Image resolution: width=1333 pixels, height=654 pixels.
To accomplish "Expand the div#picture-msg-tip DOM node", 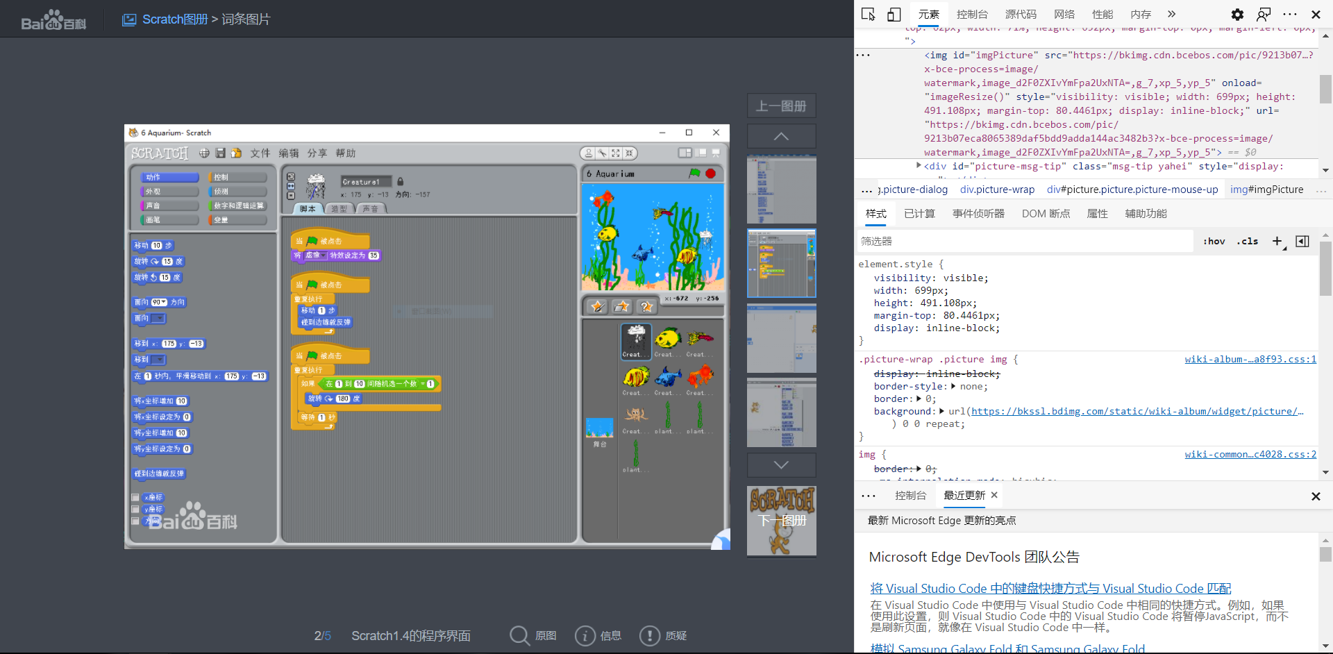I will coord(919,166).
